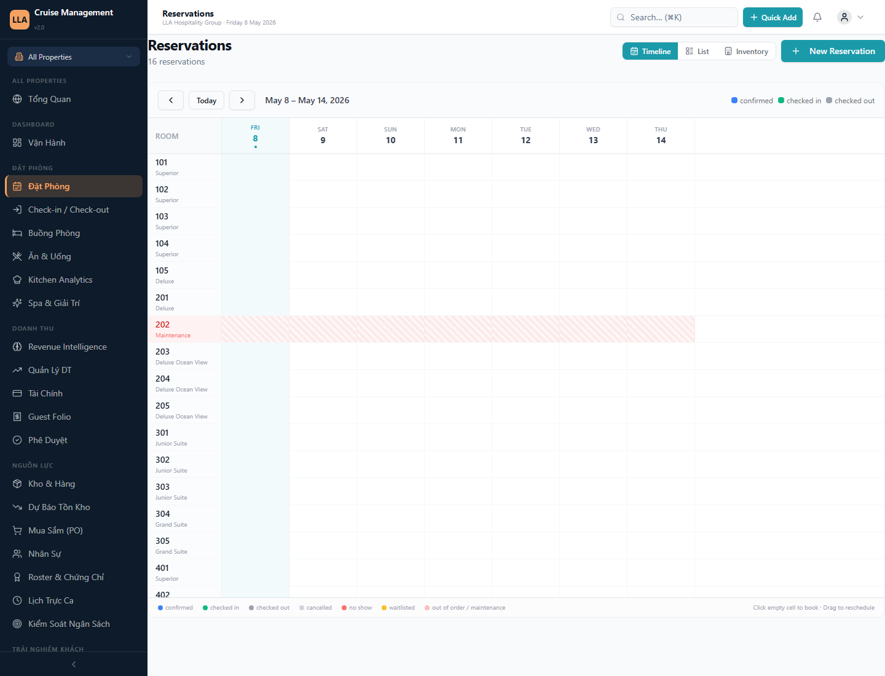Click blue confirmed legend dot at top

[x=734, y=100]
